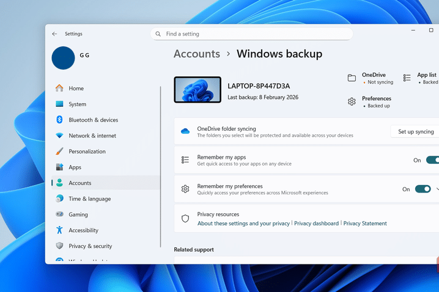
Task: Click the OneDrive folder status icon
Action: [352, 78]
